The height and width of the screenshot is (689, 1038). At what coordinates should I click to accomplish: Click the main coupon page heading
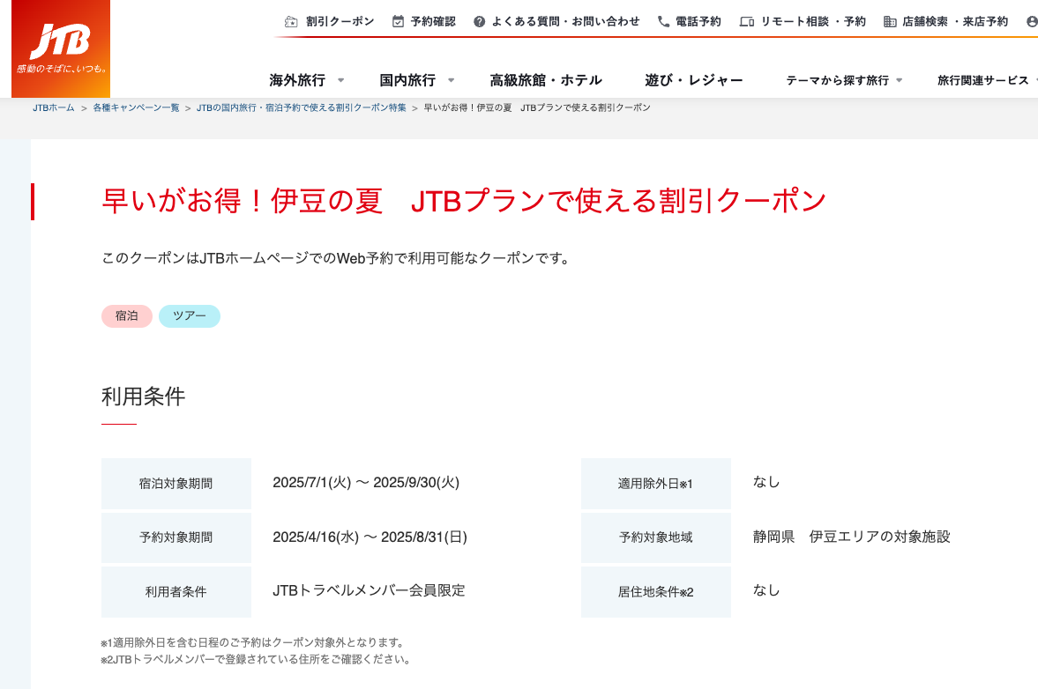(464, 201)
